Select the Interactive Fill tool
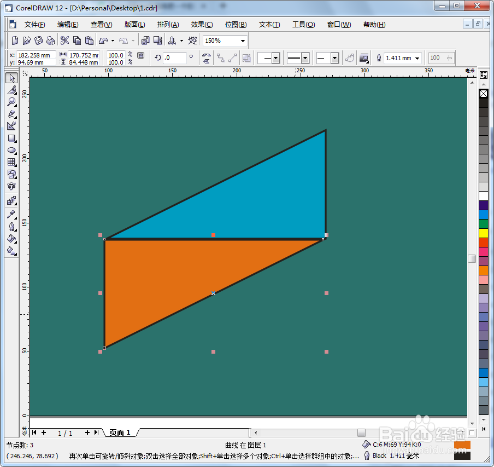Screen dimensions: 494x467 (11, 251)
